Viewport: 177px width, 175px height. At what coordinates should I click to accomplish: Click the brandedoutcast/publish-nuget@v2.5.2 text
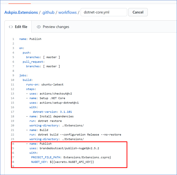[x=69, y=148]
